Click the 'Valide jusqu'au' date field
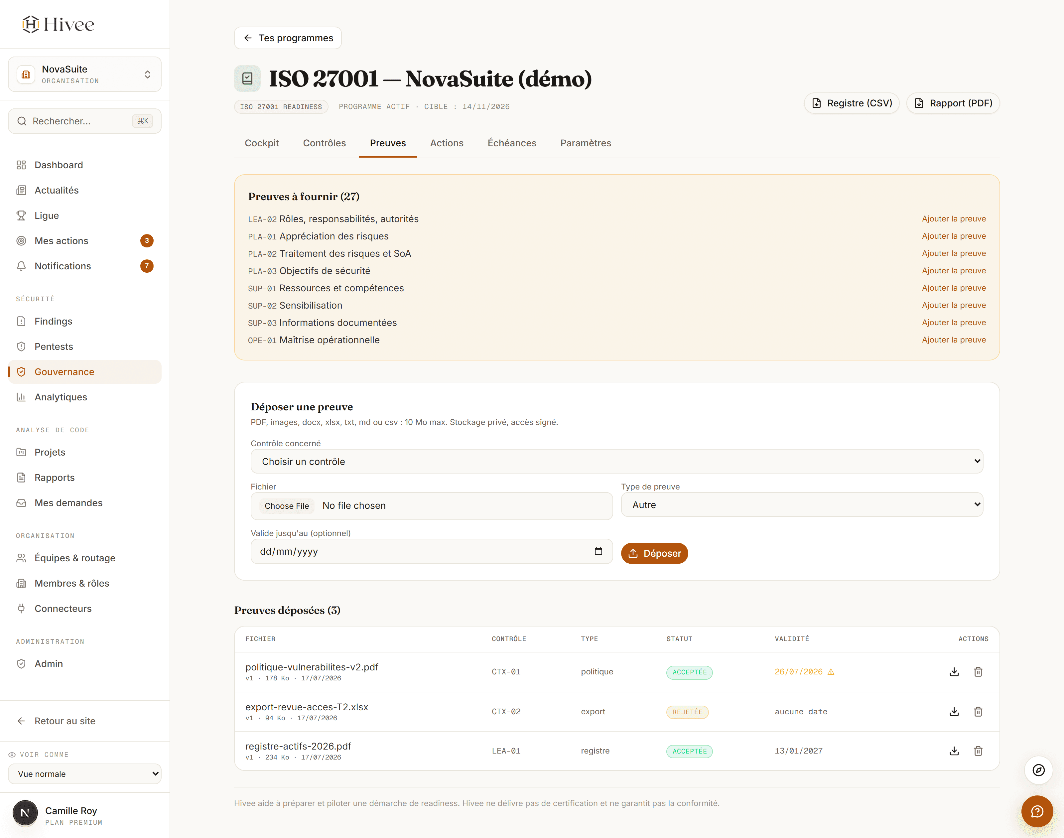The width and height of the screenshot is (1064, 838). [432, 551]
